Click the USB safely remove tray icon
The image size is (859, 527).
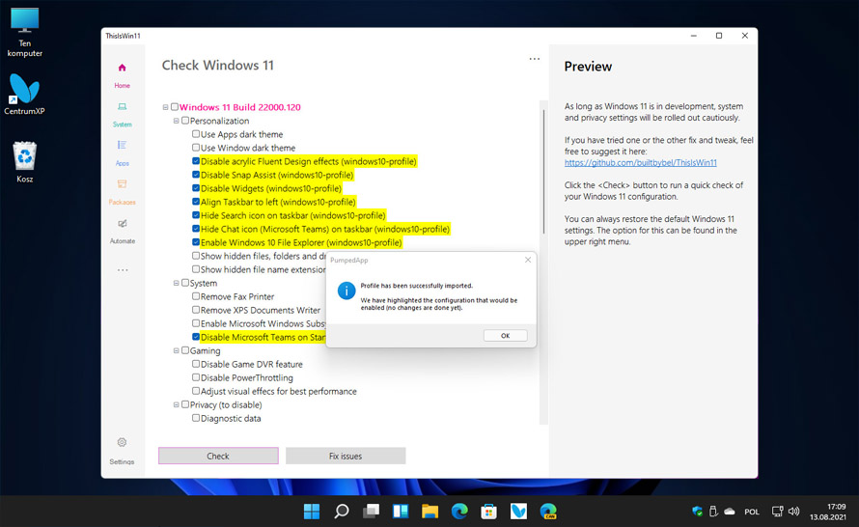tap(713, 512)
